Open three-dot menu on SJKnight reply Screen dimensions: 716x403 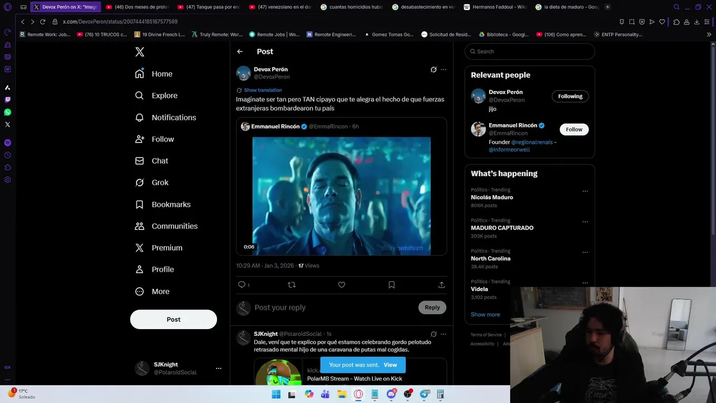(444, 334)
